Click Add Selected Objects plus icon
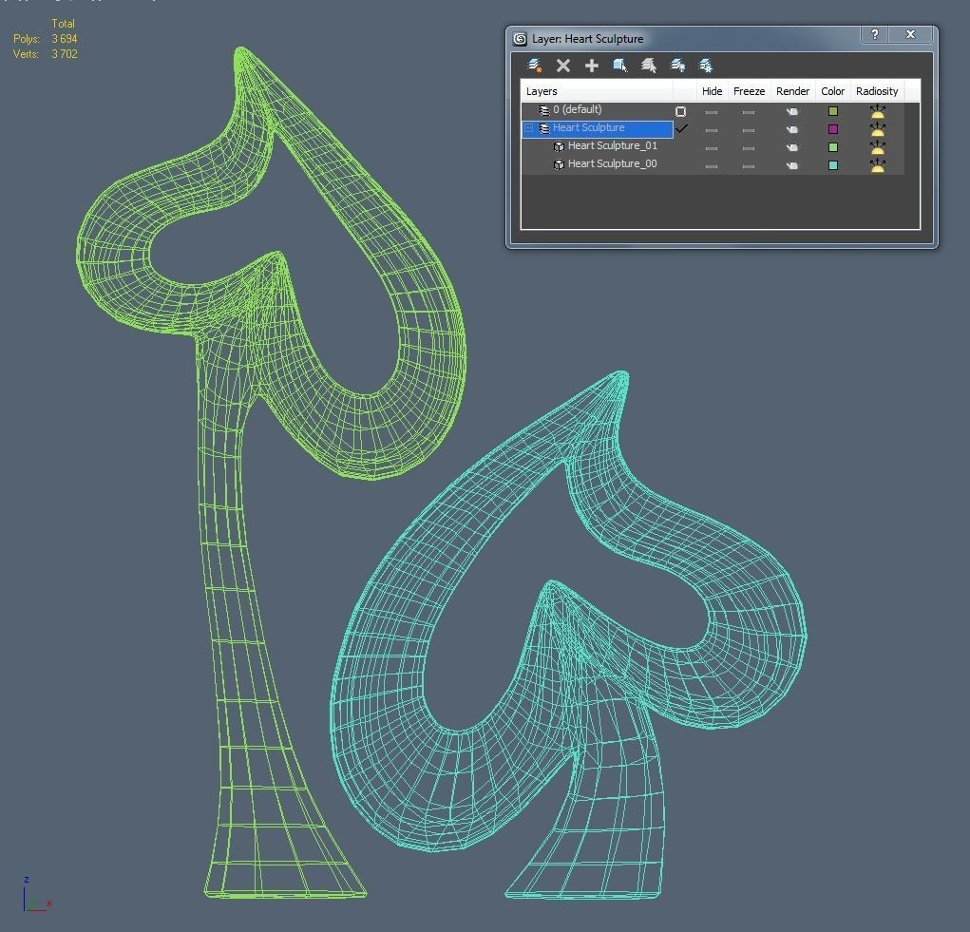This screenshot has width=970, height=932. [x=591, y=66]
